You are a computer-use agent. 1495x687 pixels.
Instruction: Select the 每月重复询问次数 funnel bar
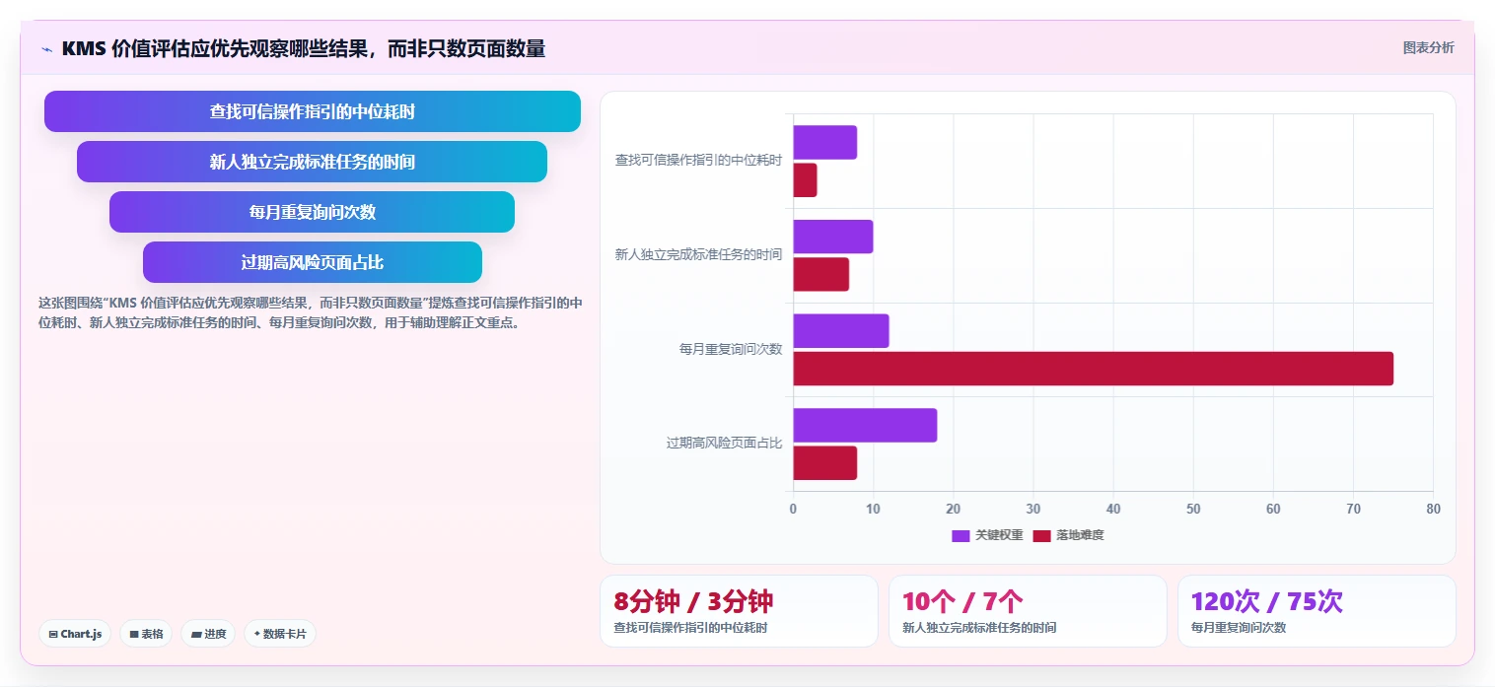pos(313,212)
